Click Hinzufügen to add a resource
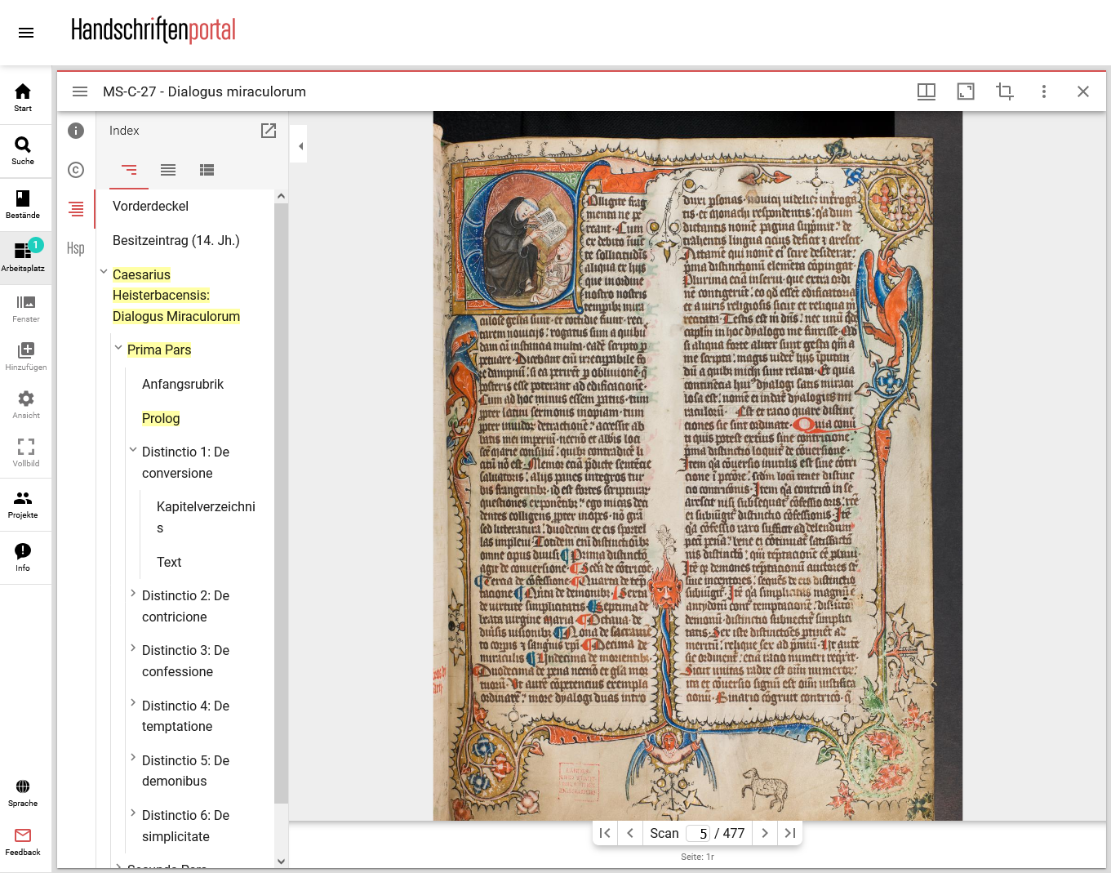 [x=26, y=357]
